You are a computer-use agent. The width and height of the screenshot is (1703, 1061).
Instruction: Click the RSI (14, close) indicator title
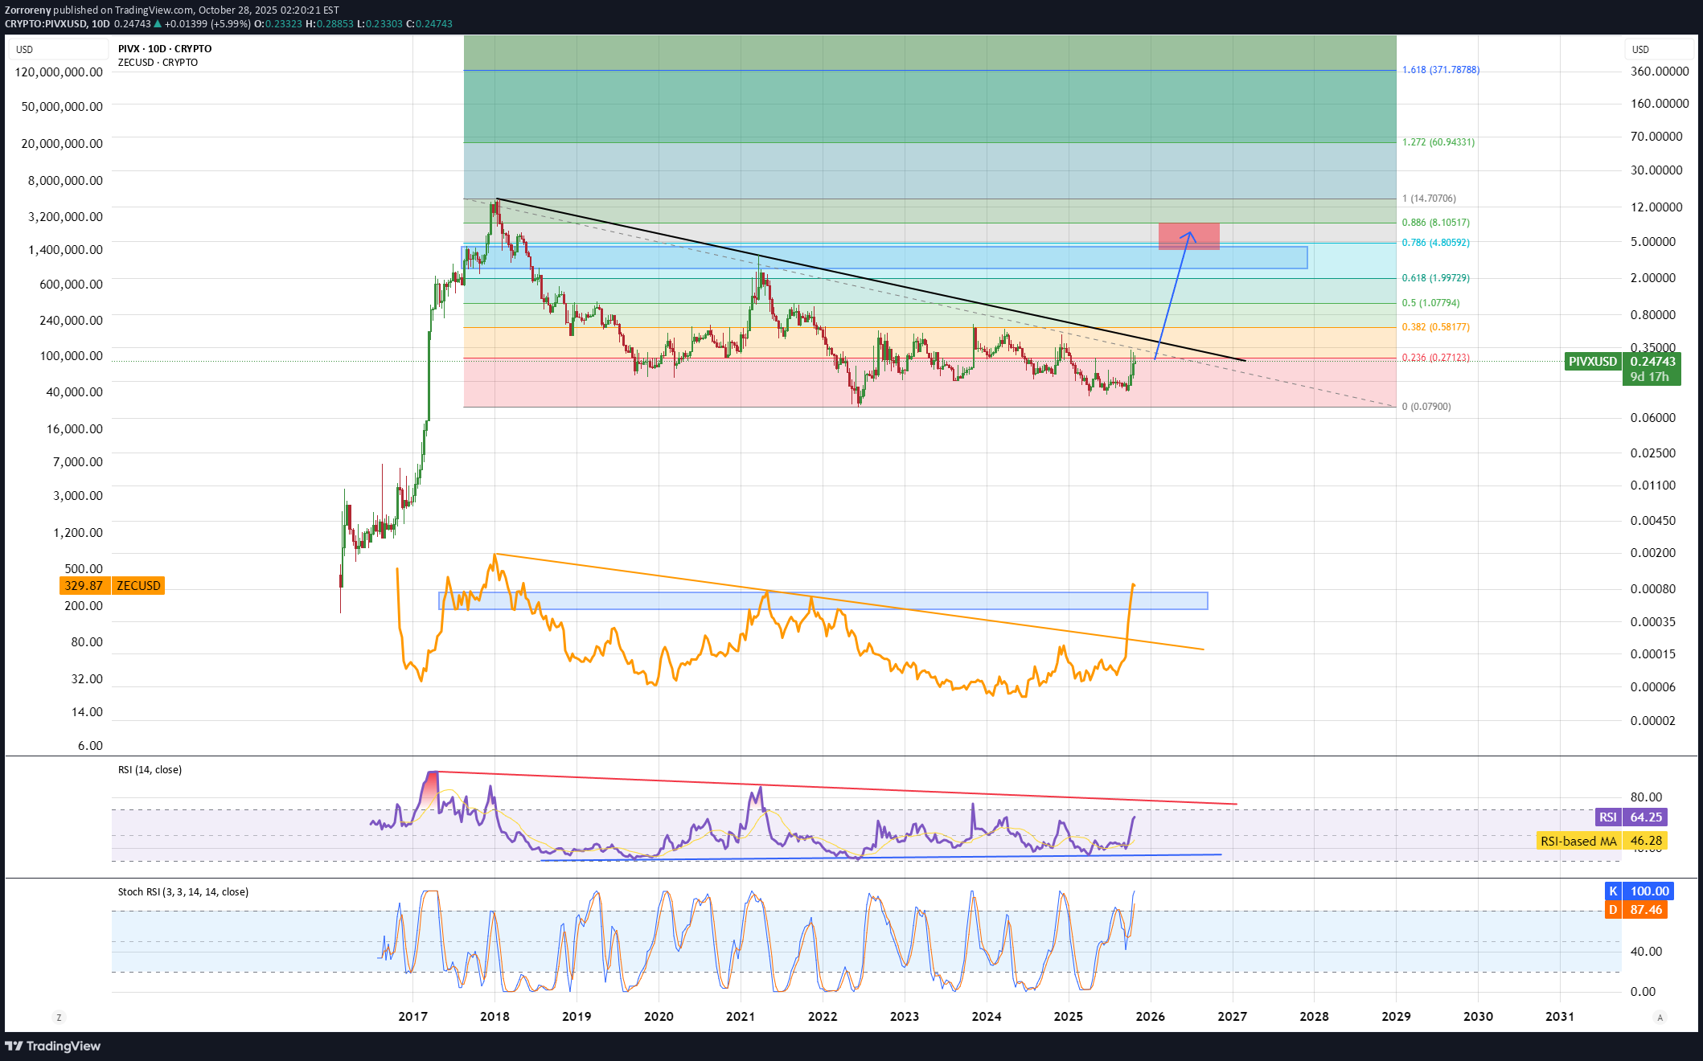pyautogui.click(x=150, y=770)
